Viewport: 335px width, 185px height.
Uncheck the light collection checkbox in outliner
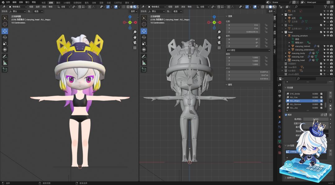click(x=321, y=15)
